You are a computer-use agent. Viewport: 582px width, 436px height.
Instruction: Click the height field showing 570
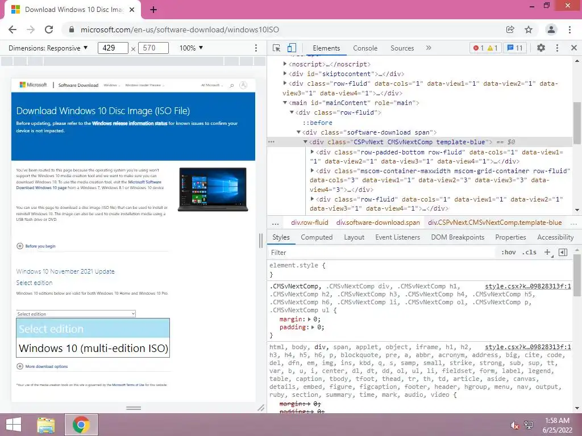[153, 48]
